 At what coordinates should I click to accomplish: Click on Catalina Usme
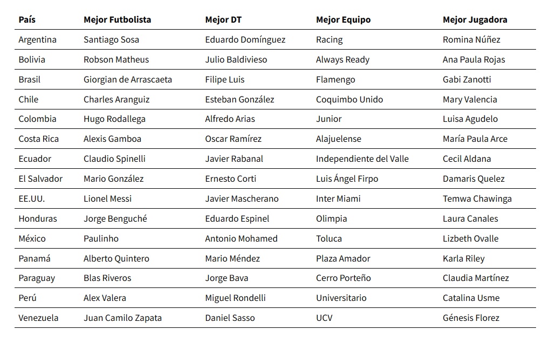[471, 298]
